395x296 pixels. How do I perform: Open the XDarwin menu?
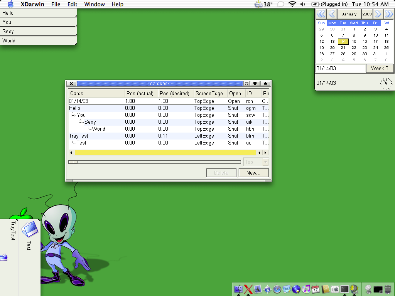[32, 4]
